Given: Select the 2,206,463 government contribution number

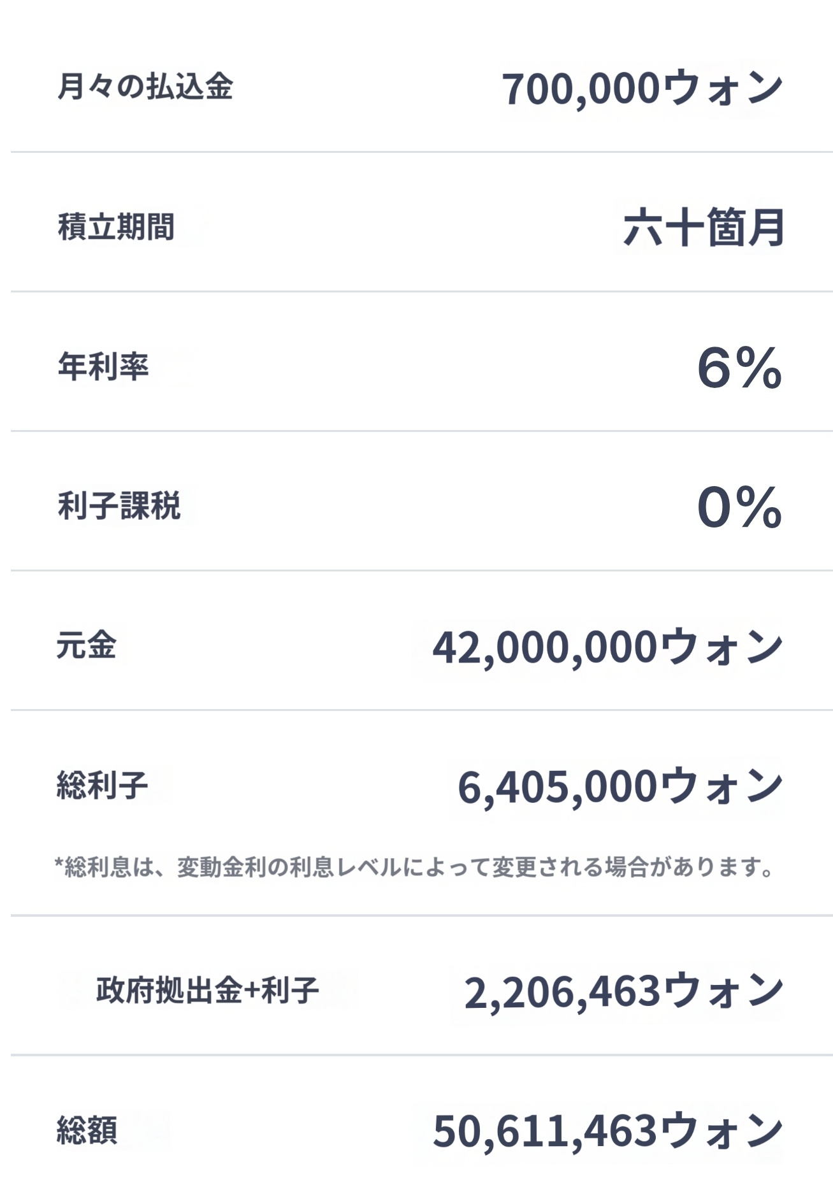Looking at the screenshot, I should [562, 993].
